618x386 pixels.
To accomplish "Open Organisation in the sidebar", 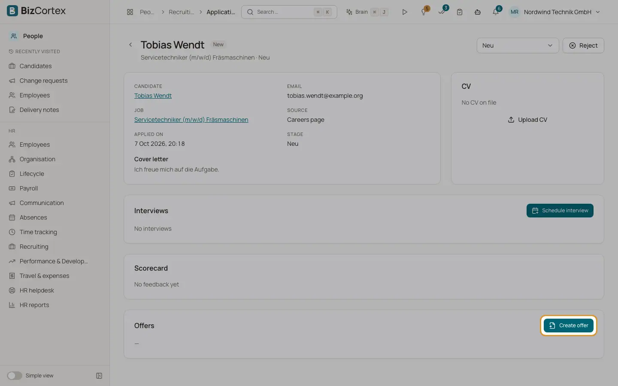I will (55, 159).
